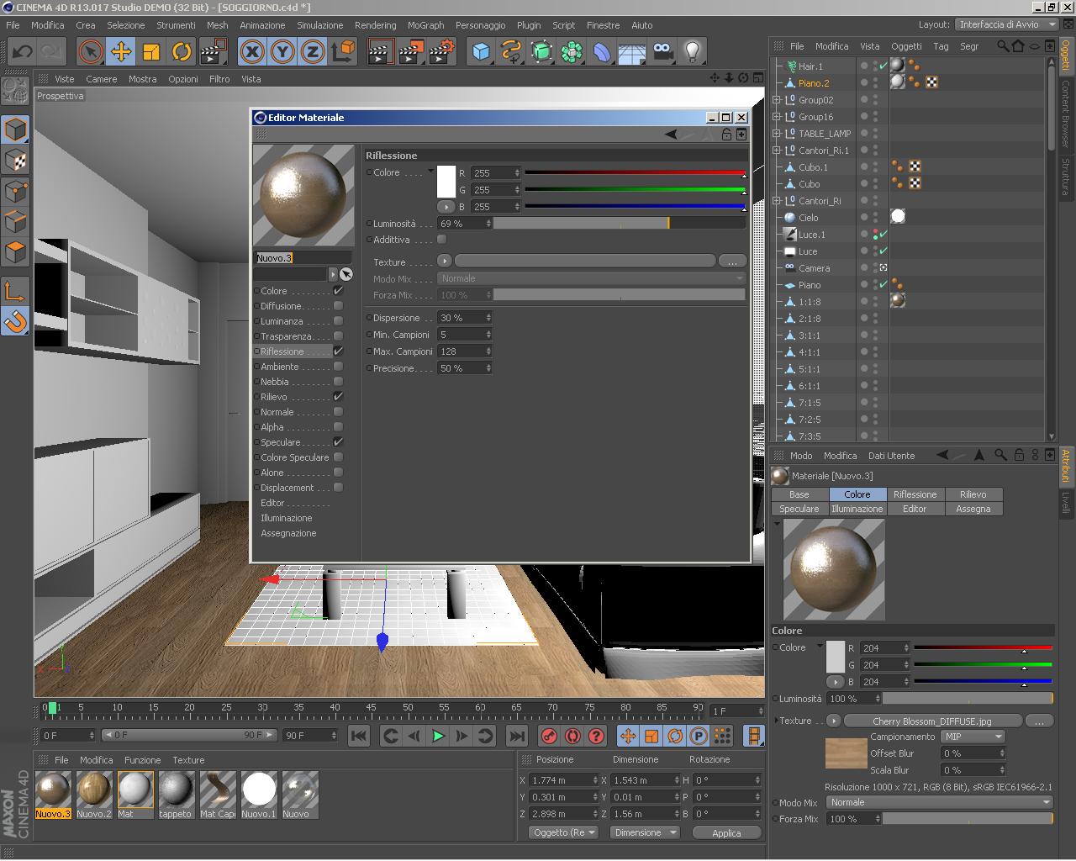Open the Campionamento MIP dropdown

tap(973, 737)
